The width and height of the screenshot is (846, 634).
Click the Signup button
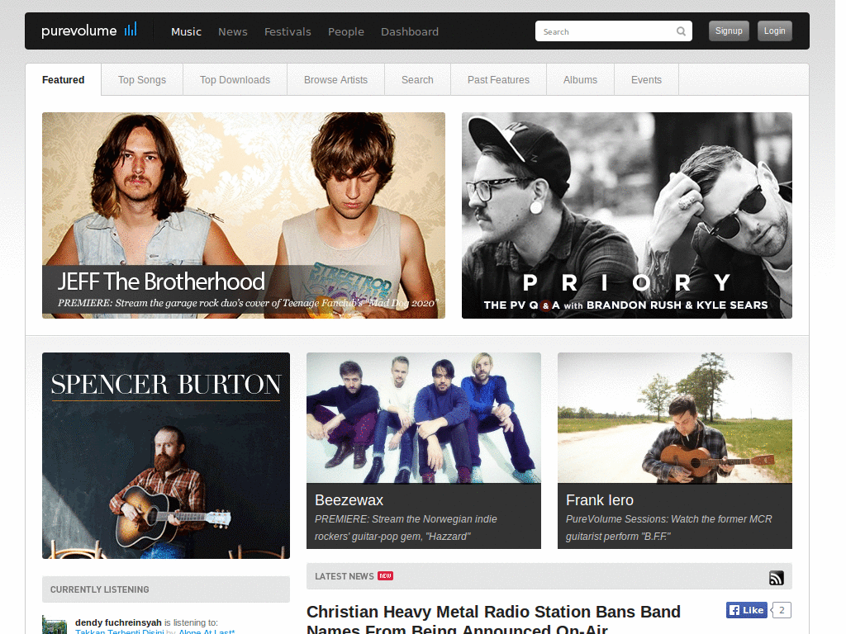click(729, 31)
